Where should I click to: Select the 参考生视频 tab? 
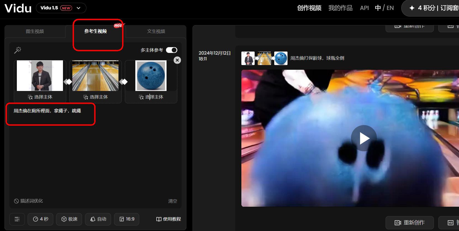coord(96,31)
